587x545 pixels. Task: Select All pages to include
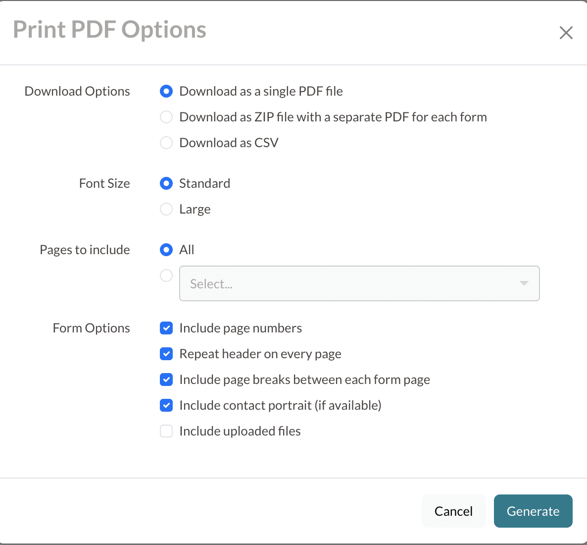click(166, 250)
